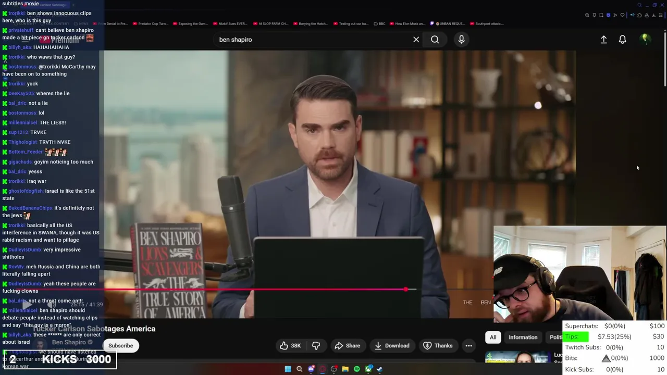Click the YouTube search magnifier button

435,40
